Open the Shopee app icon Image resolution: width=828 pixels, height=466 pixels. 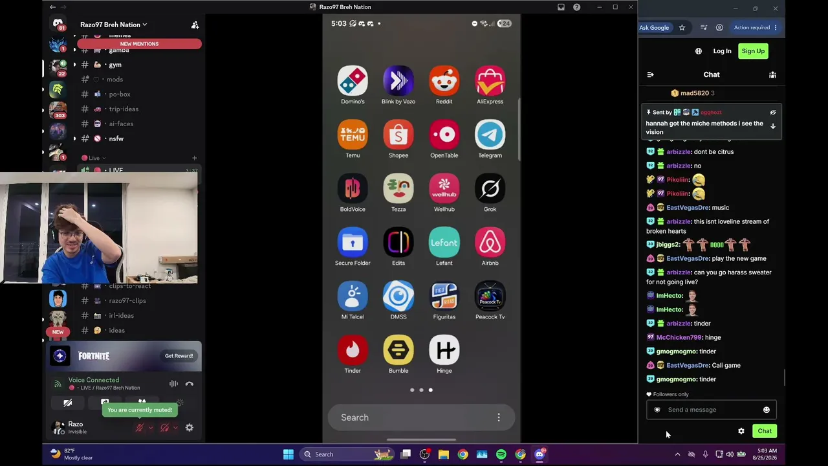tap(398, 135)
